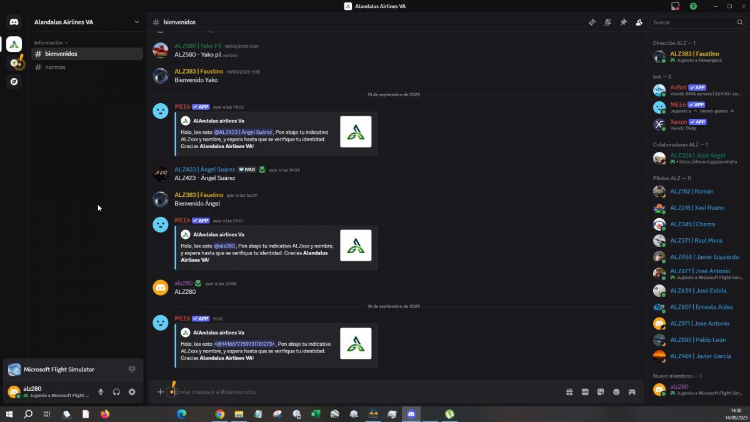Image resolution: width=750 pixels, height=422 pixels.
Task: Open the plus attachment menu in message bar
Action: 161,392
